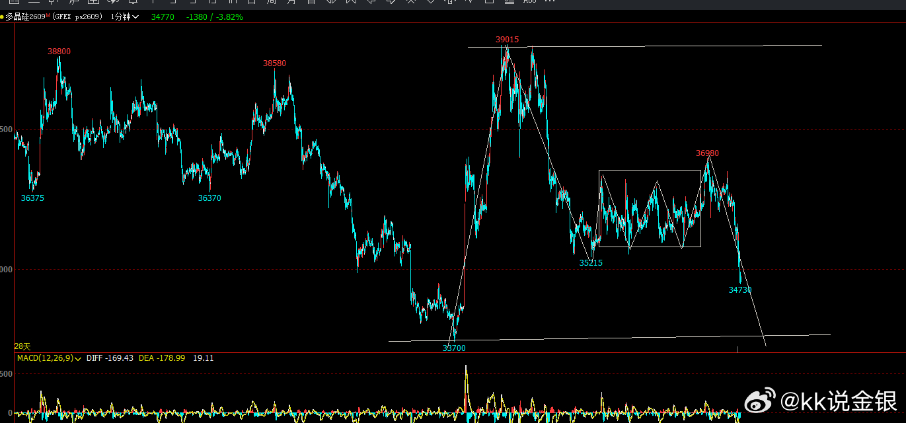Click the 39015 peak price label
The image size is (906, 423).
[508, 40]
